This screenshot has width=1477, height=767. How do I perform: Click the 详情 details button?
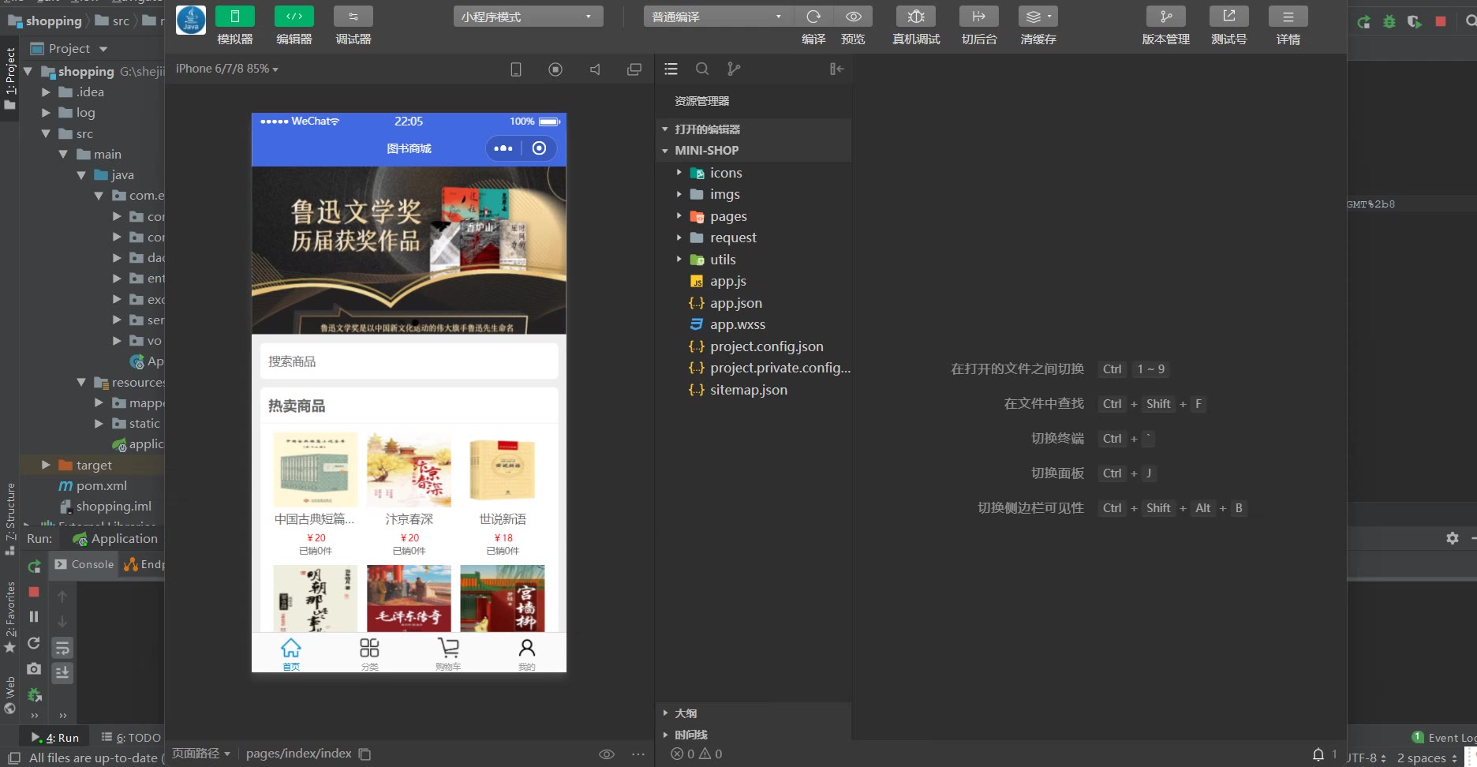(x=1288, y=17)
